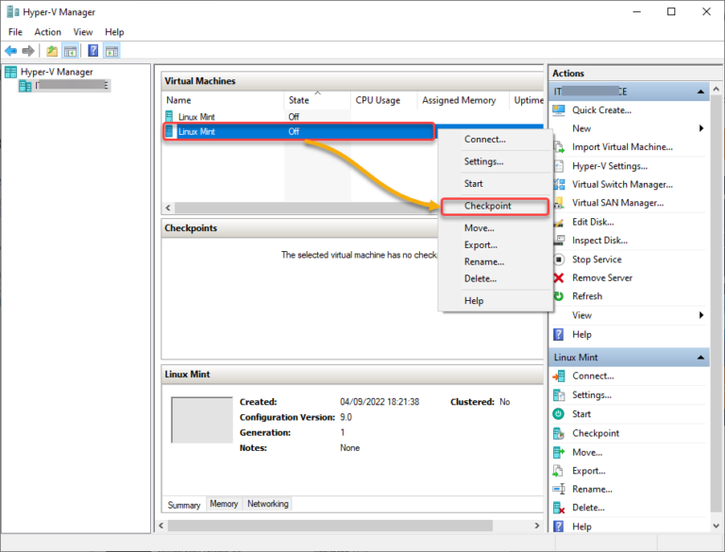
Task: Collapse the server actions section arrow
Action: click(x=700, y=92)
